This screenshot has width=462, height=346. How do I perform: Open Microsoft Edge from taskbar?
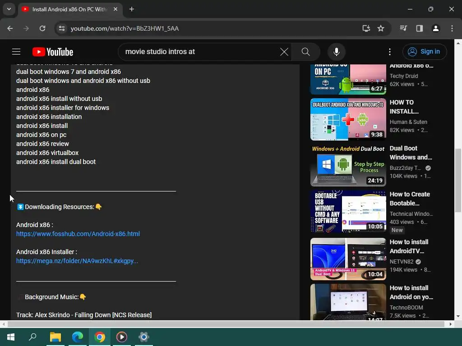[78, 337]
